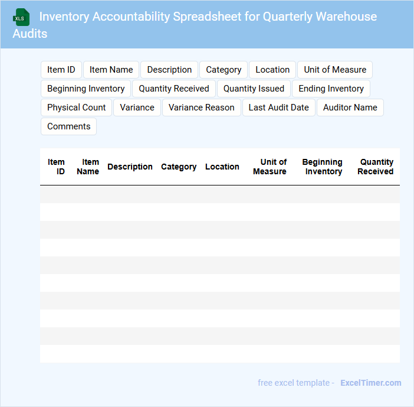Select the Ending Inventory tag
Image resolution: width=414 pixels, height=407 pixels.
point(331,89)
